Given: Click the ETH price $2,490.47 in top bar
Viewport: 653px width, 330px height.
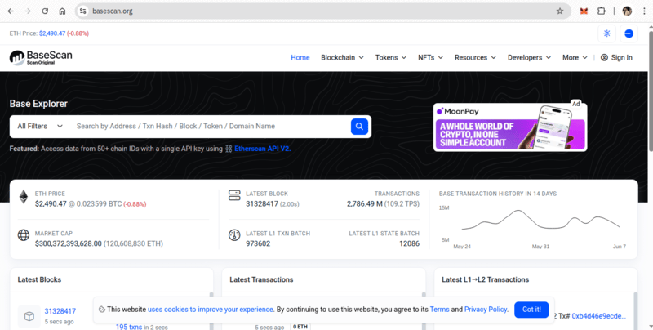Looking at the screenshot, I should [x=52, y=33].
